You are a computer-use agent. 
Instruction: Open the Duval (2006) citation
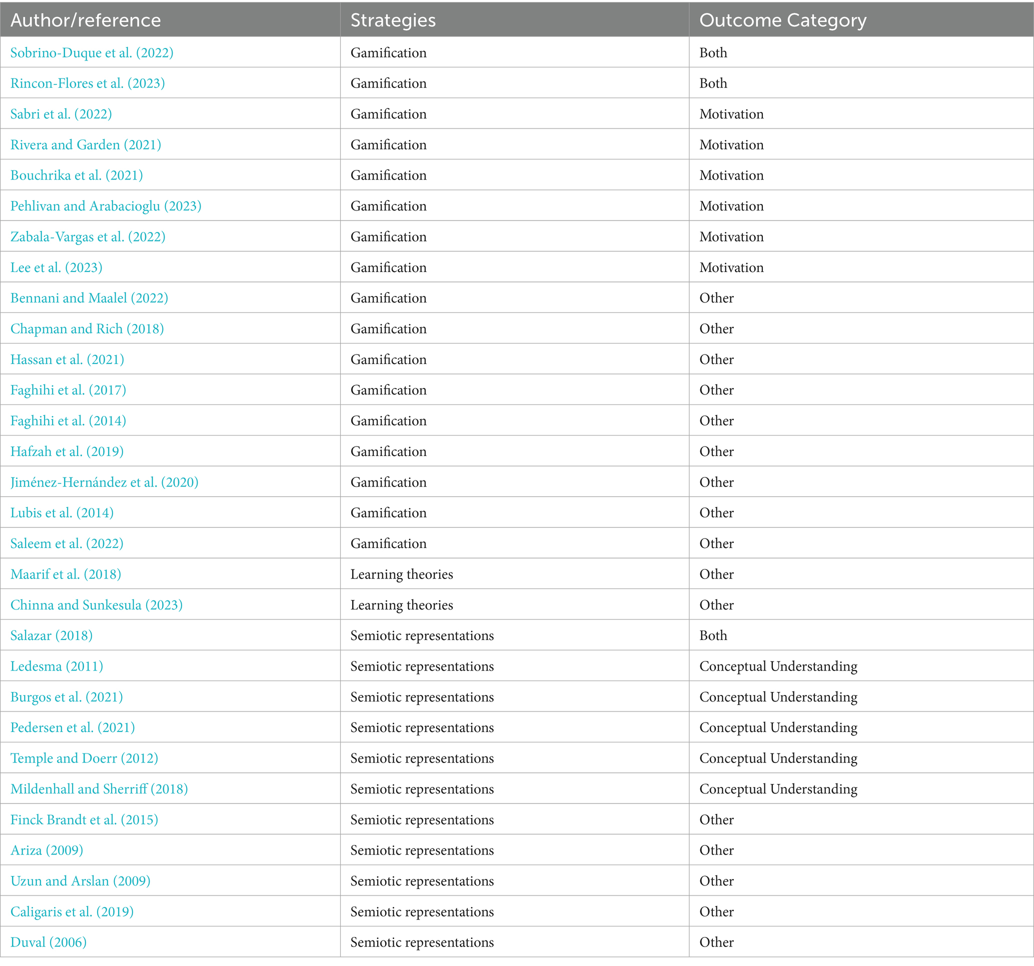(x=49, y=942)
